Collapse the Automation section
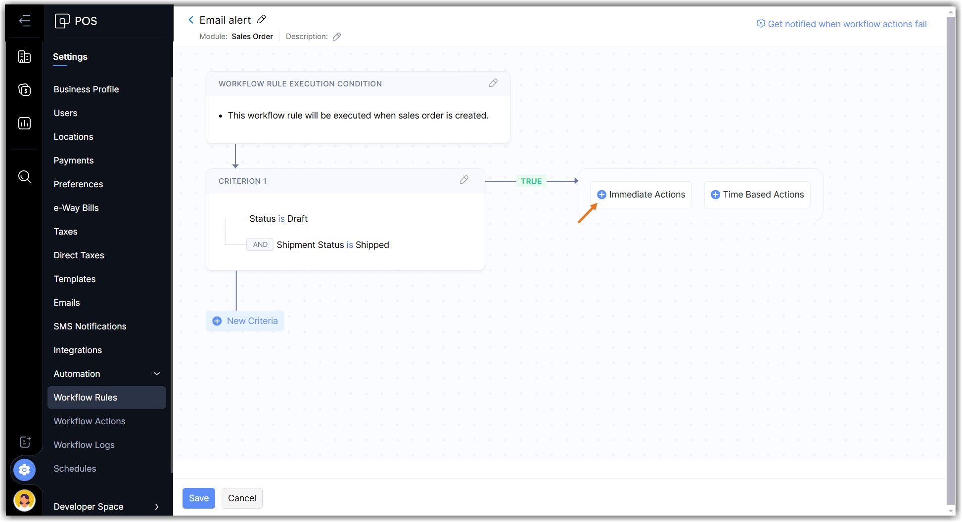The width and height of the screenshot is (962, 522). pos(157,374)
